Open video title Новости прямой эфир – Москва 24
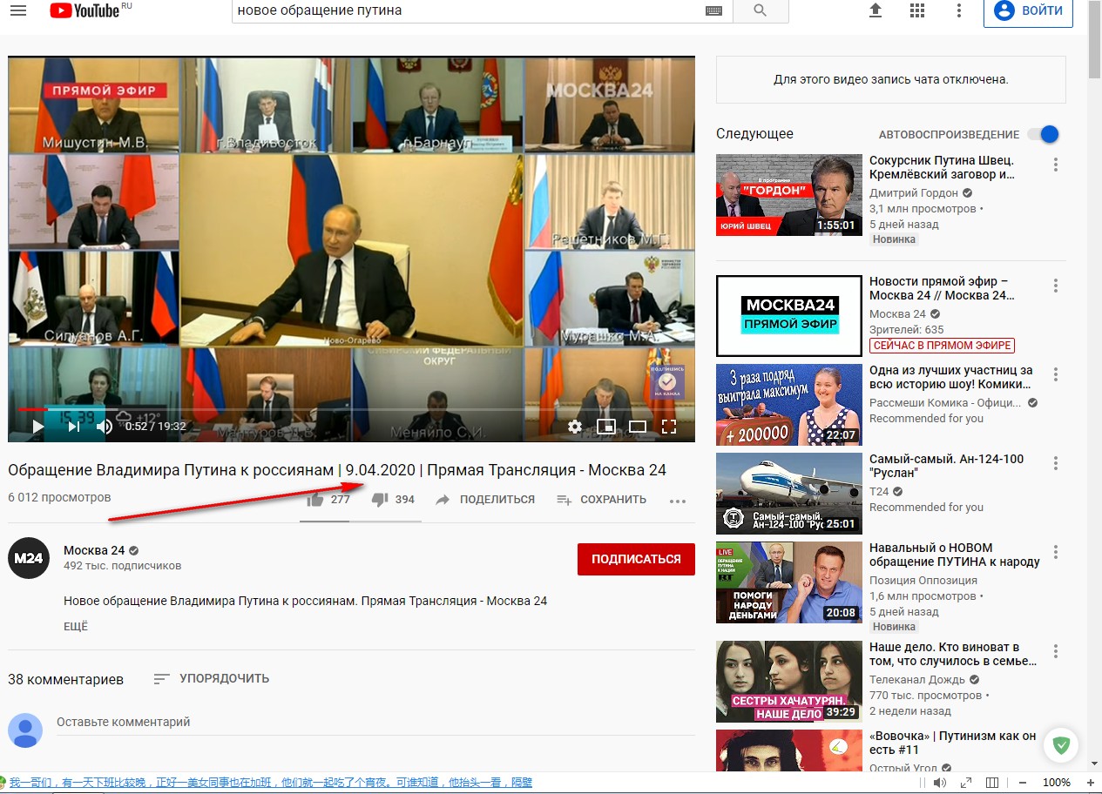Screen dimensions: 1102x794 pos(943,289)
